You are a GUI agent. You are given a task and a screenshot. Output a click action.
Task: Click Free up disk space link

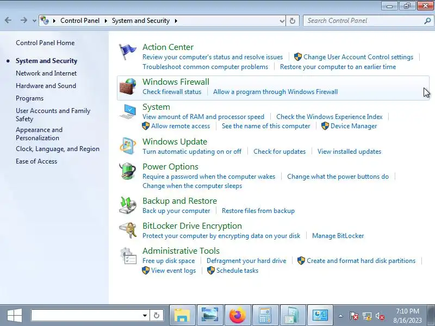pyautogui.click(x=169, y=261)
